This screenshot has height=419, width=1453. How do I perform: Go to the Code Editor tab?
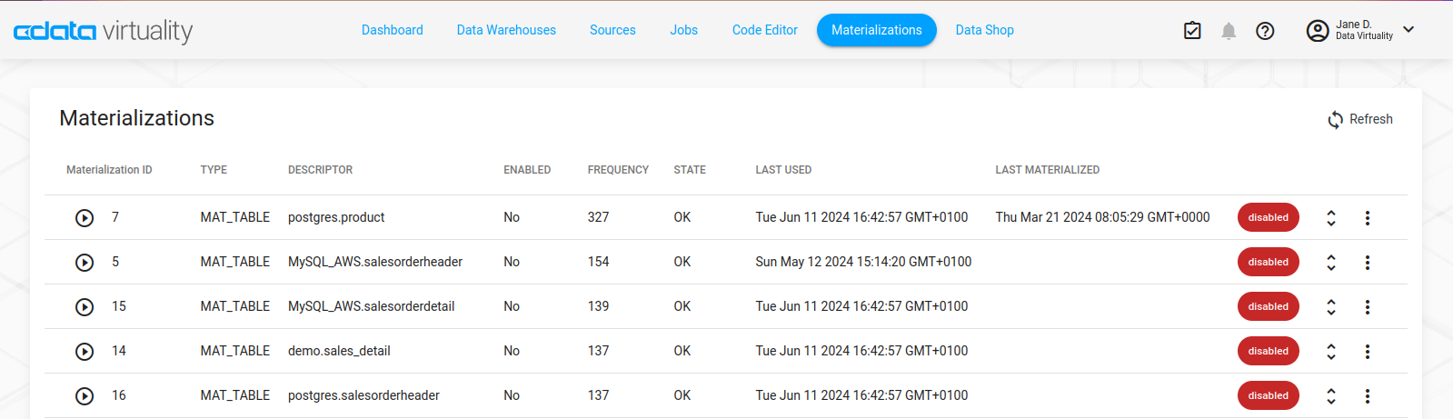pyautogui.click(x=764, y=30)
